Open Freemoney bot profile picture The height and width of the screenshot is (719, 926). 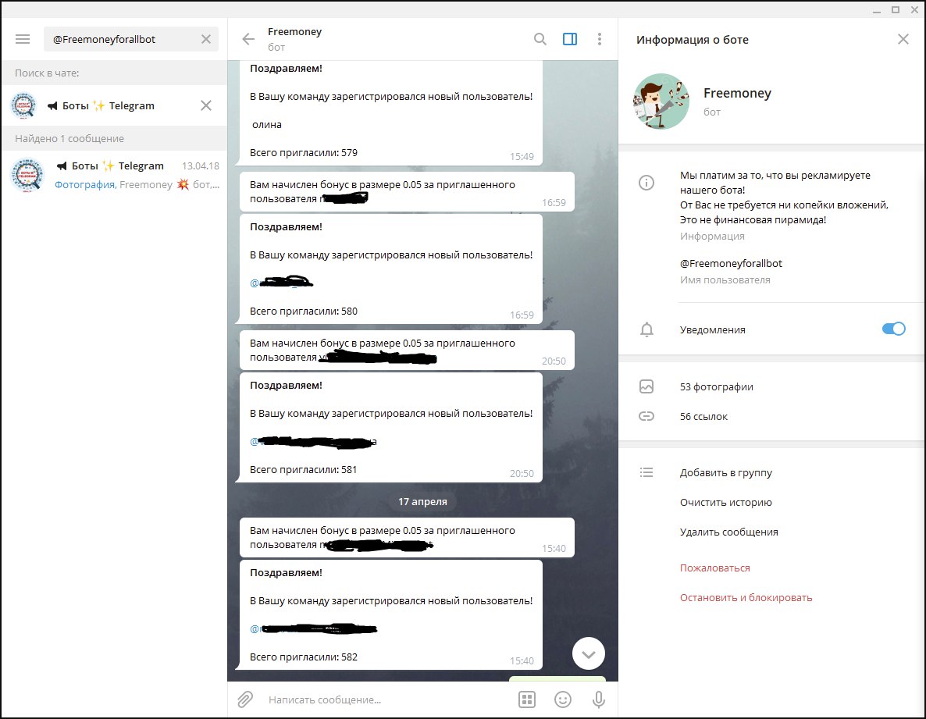pyautogui.click(x=661, y=101)
